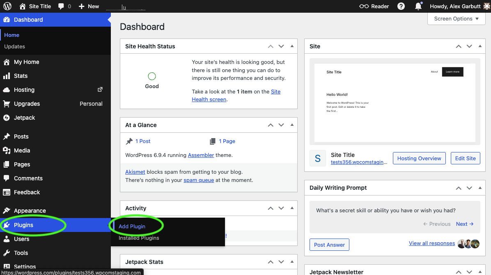Open Pages in the sidebar

55,164
